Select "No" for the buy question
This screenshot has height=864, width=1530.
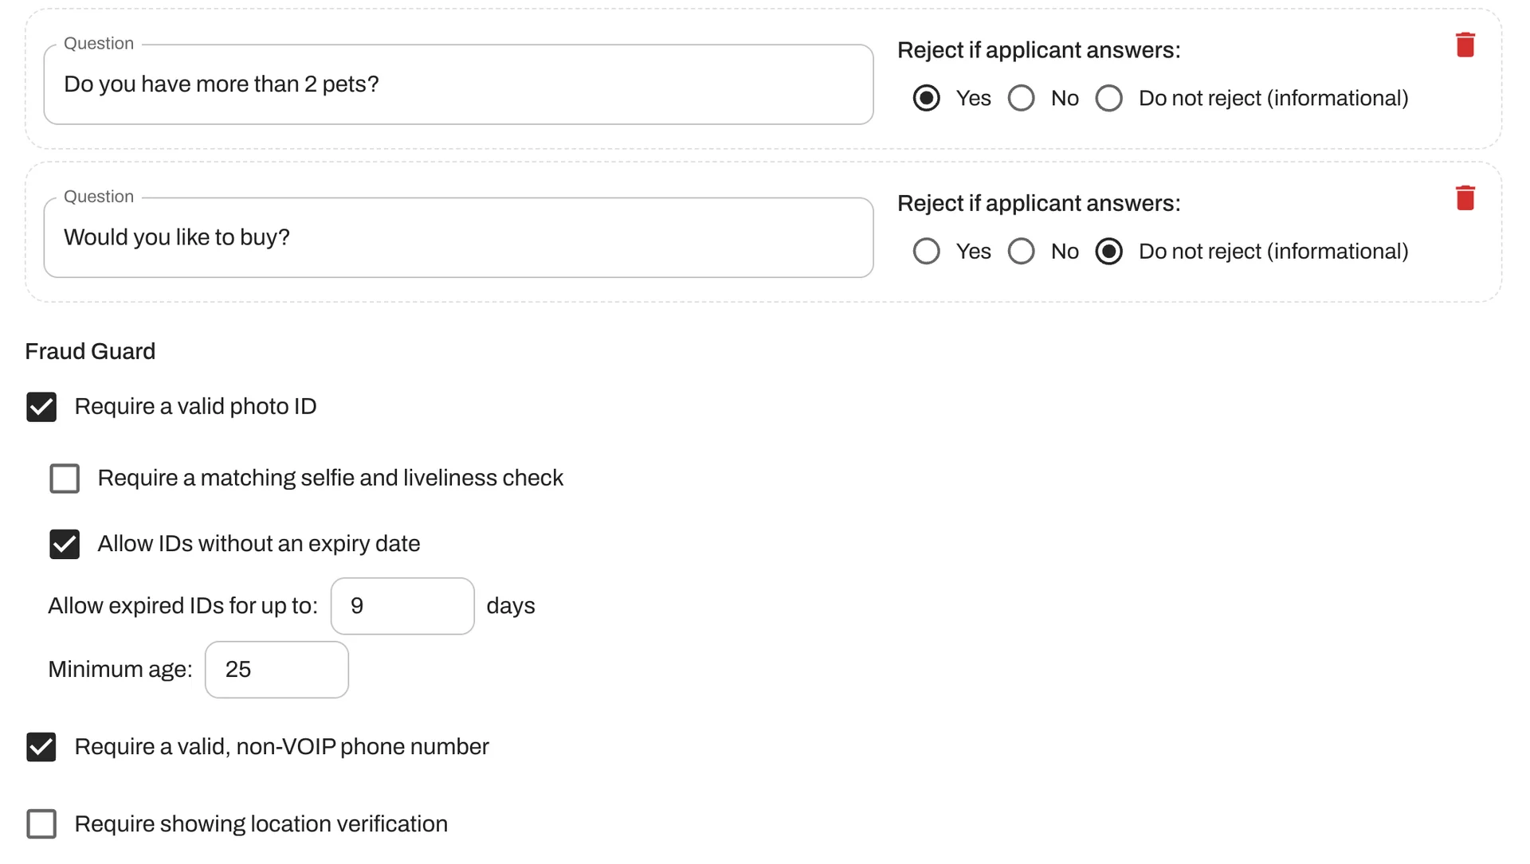[1022, 251]
